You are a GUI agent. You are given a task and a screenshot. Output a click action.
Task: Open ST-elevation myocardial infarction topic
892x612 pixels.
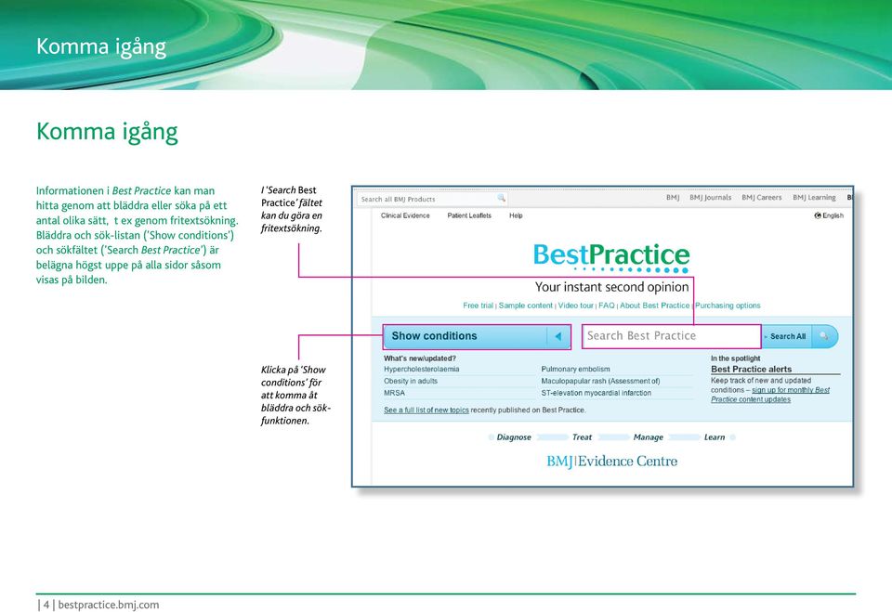pyautogui.click(x=597, y=393)
